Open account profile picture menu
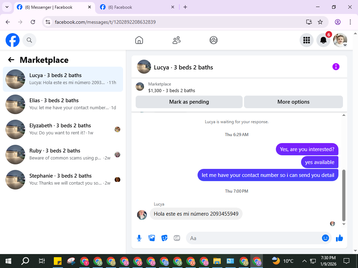Screen dimensions: 358x268 point(340,40)
